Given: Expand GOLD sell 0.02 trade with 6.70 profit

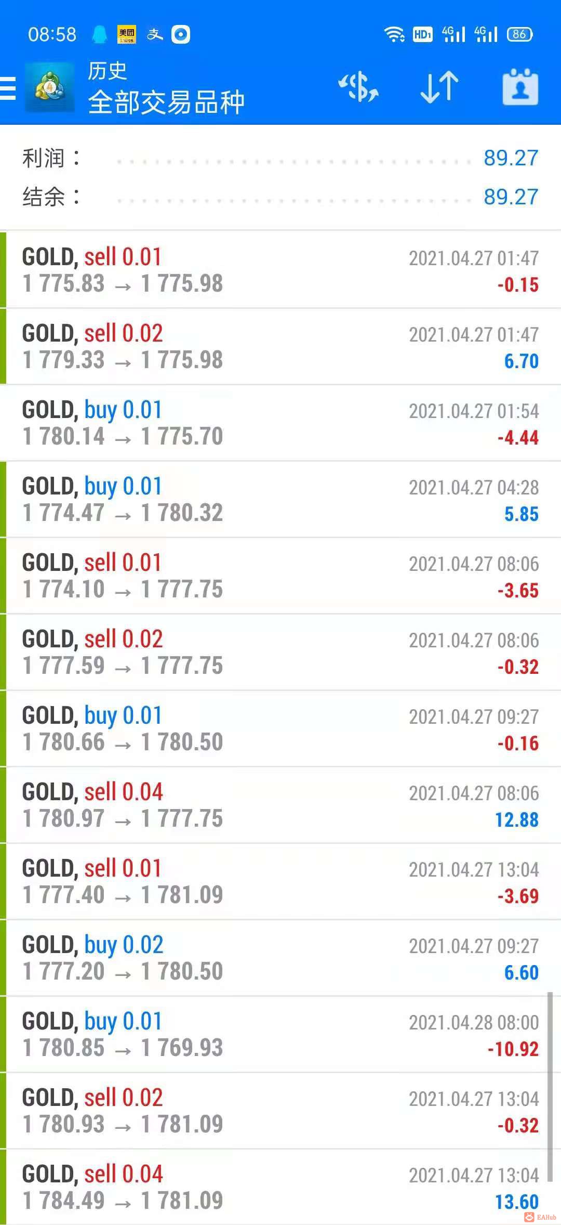Looking at the screenshot, I should (x=280, y=346).
